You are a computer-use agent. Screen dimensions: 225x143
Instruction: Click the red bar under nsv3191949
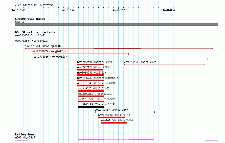tap(91, 86)
